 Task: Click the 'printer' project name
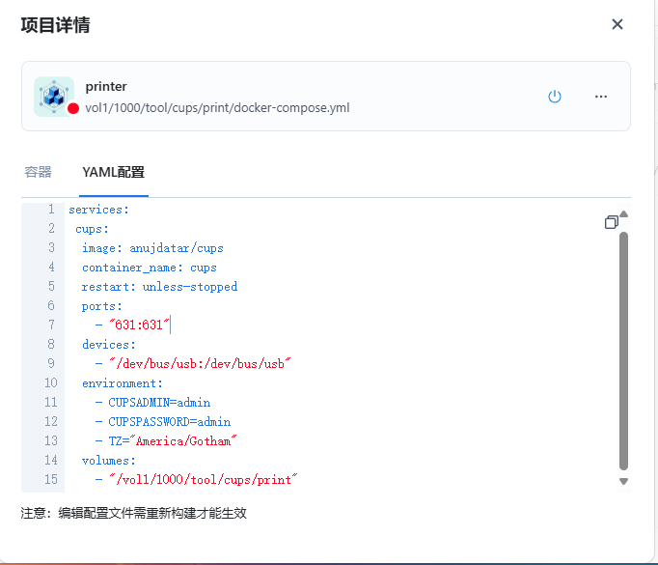click(x=106, y=87)
